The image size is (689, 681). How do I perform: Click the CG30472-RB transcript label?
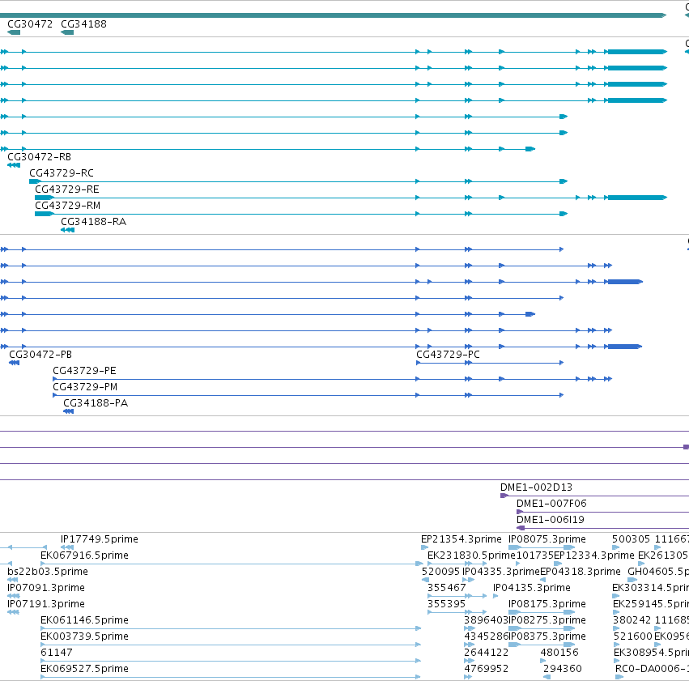(39, 157)
